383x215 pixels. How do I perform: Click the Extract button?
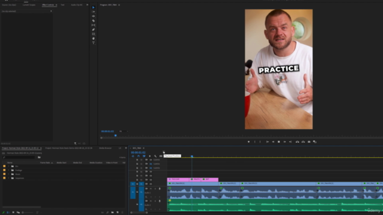303,142
